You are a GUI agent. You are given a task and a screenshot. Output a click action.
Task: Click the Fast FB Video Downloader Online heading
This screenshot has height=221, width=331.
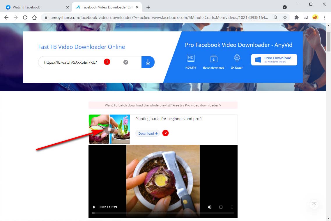point(82,47)
